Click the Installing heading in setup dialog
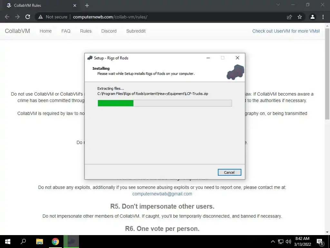This screenshot has height=248, width=330. point(101,68)
